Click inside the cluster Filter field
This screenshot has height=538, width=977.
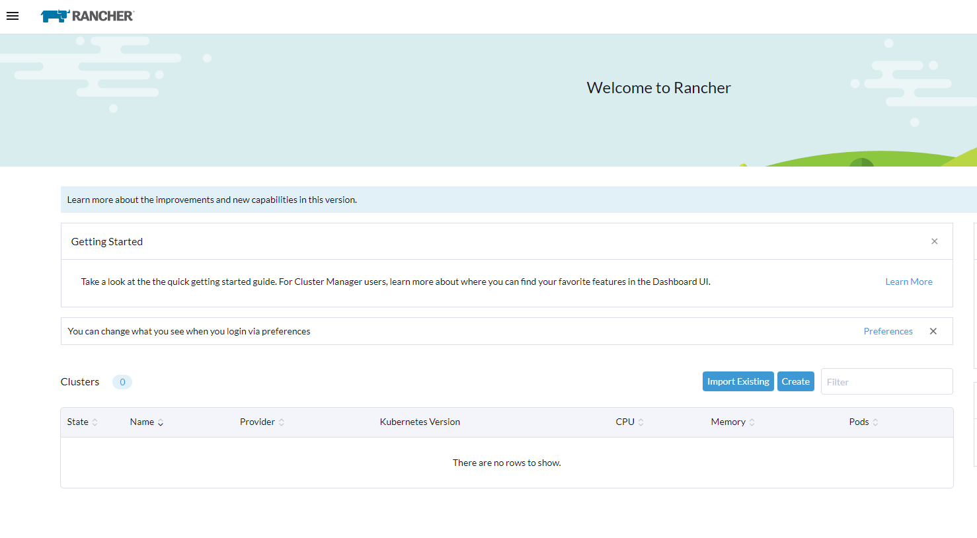[x=886, y=381]
